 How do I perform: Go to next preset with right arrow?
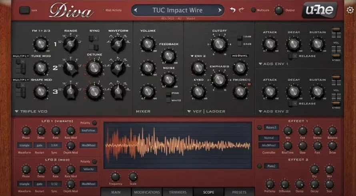point(220,10)
